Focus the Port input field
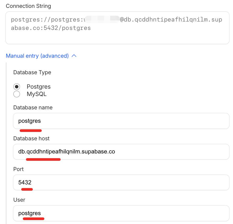This screenshot has width=233, height=224. pos(121,182)
